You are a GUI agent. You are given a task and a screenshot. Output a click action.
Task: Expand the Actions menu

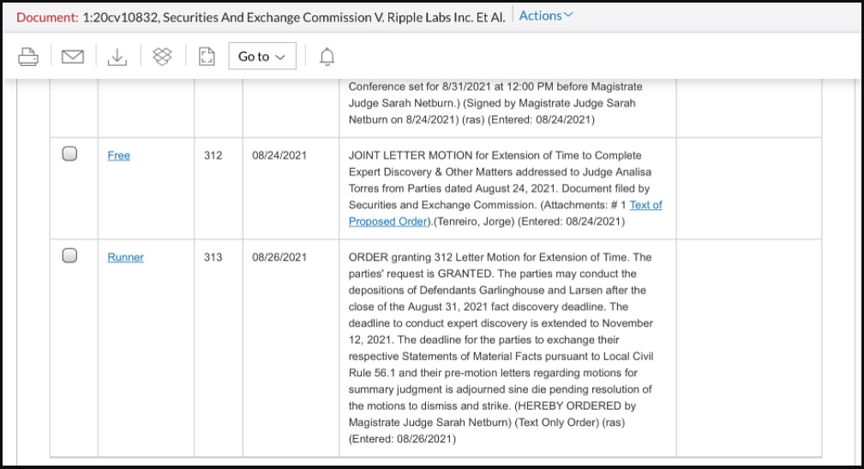(x=546, y=16)
